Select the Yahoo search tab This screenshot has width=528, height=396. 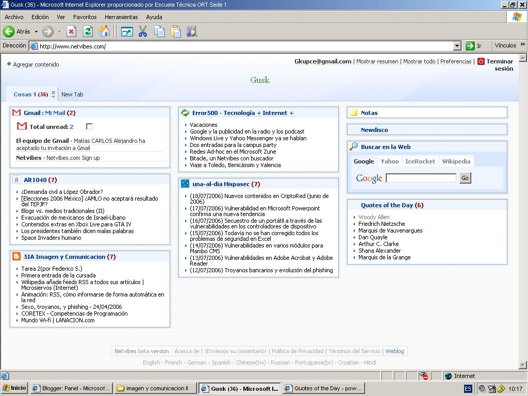(x=390, y=161)
